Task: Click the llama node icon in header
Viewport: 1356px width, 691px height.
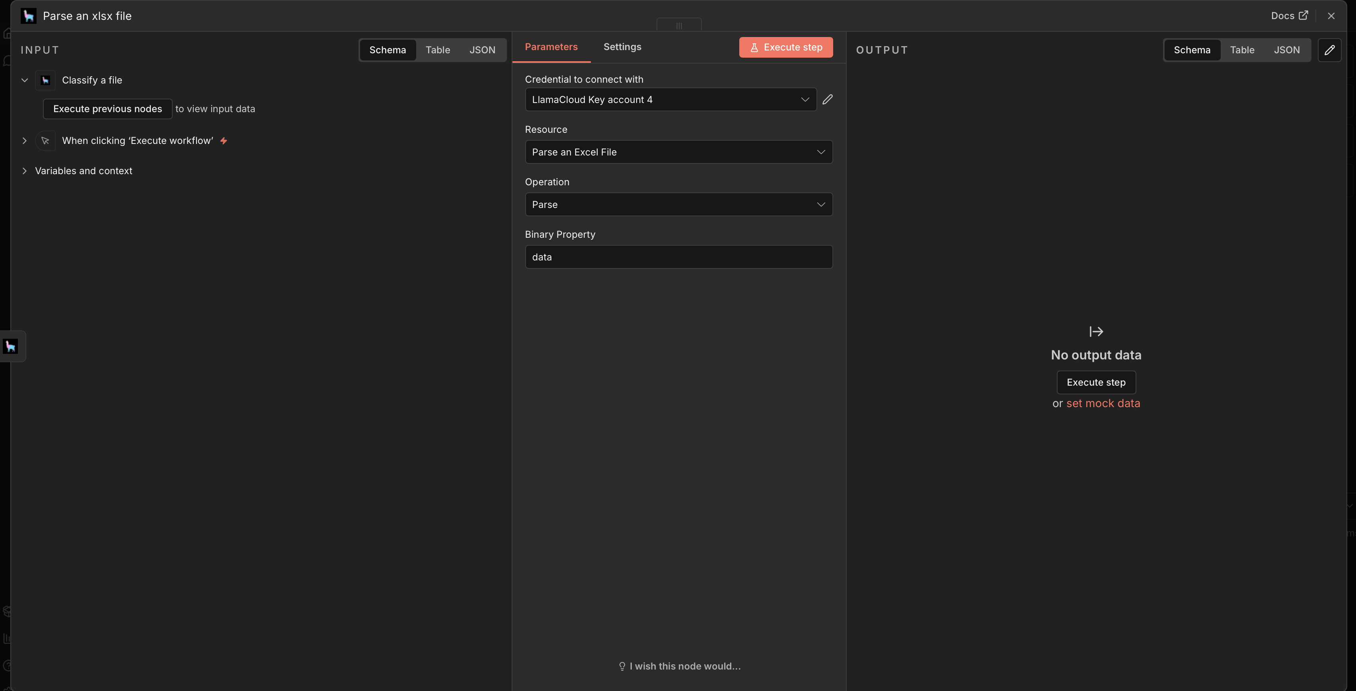Action: 28,16
